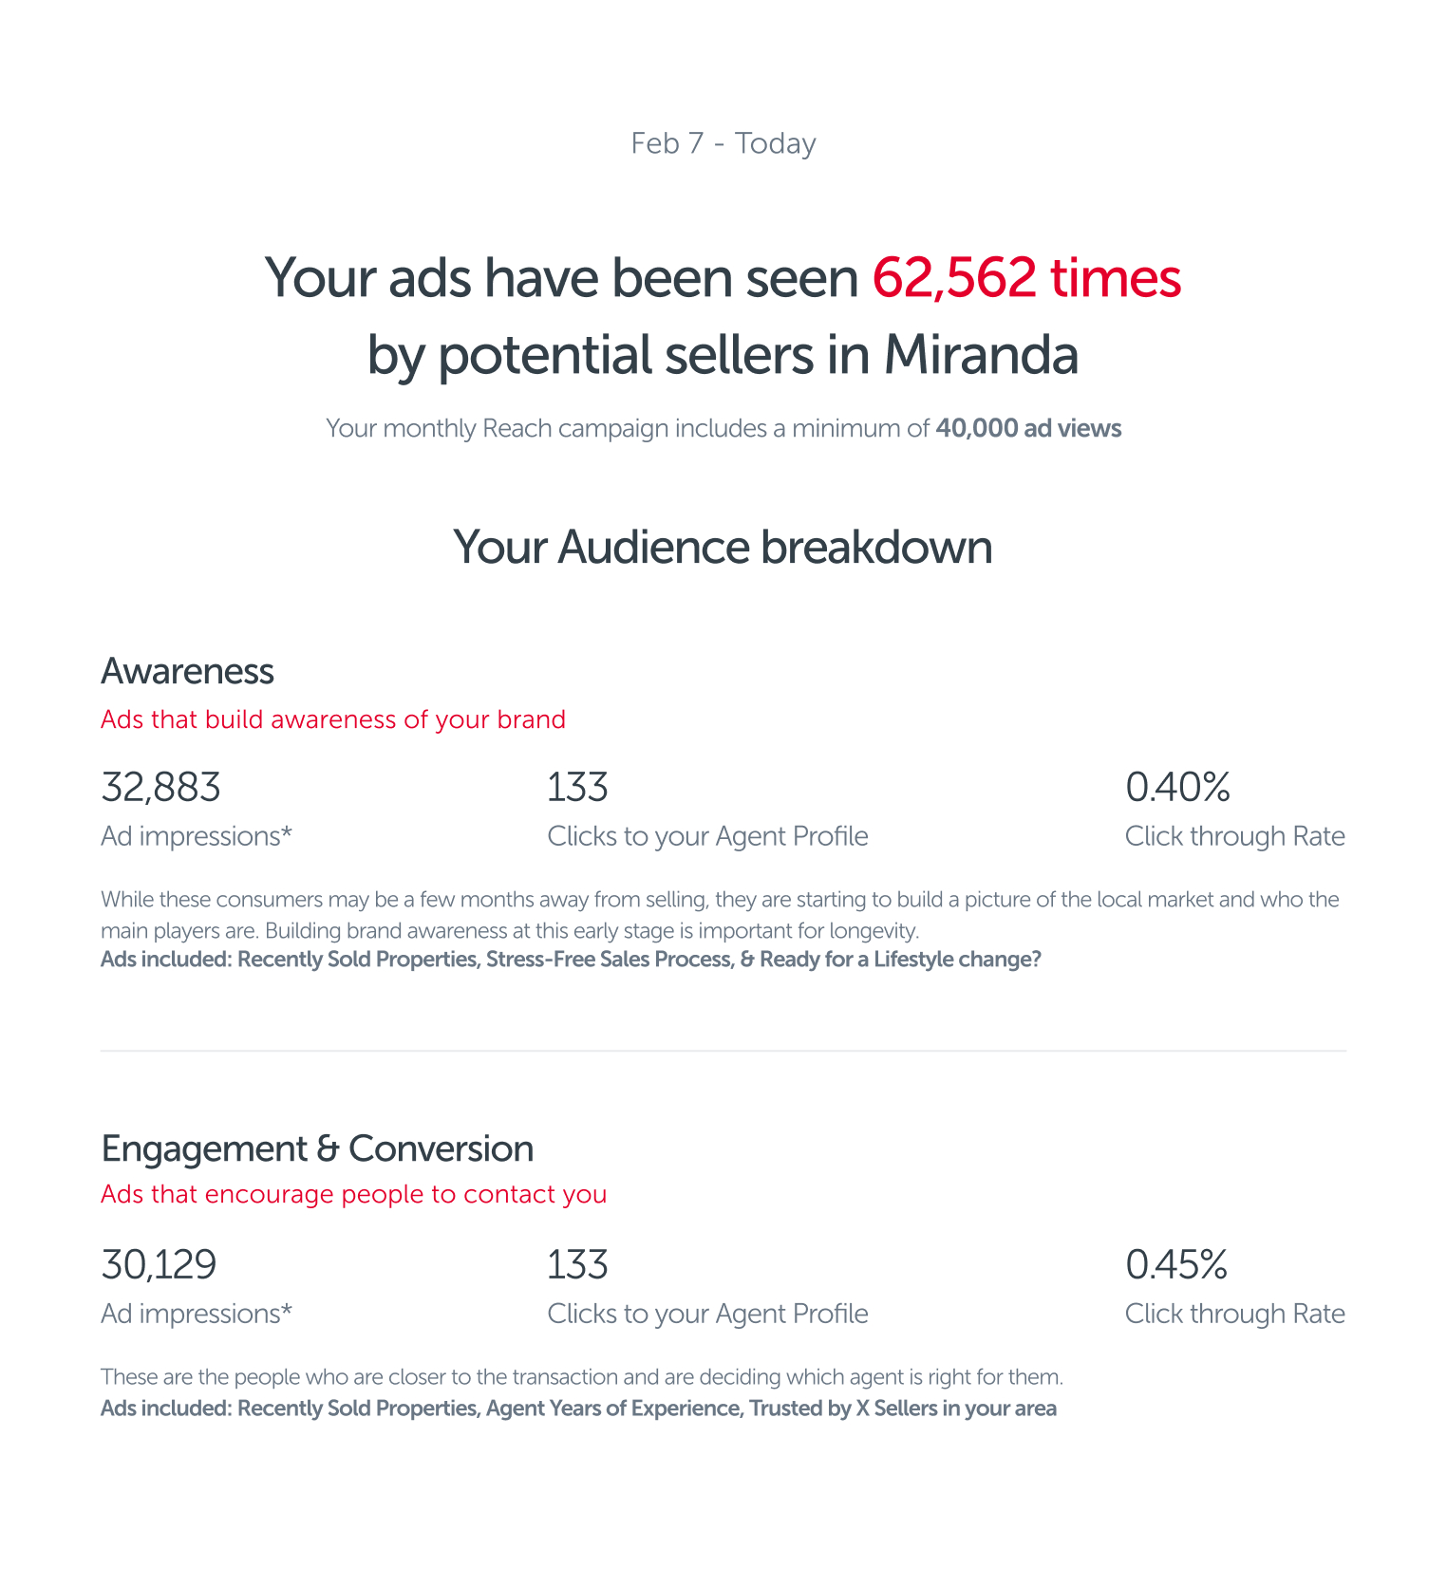
Task: Click the 0.40% click through rate value
Action: tap(1177, 788)
